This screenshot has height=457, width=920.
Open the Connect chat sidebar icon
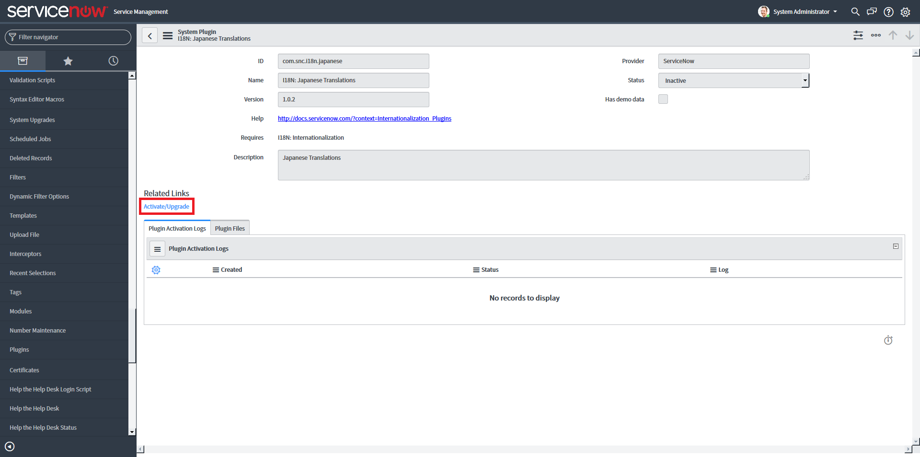pyautogui.click(x=872, y=11)
